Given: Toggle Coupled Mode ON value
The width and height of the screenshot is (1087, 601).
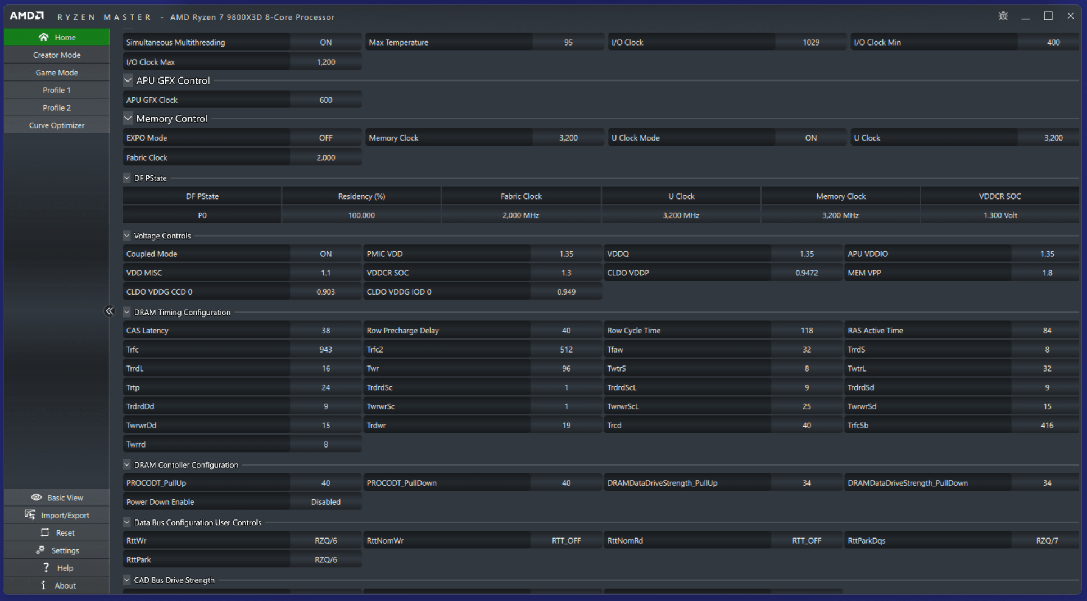Looking at the screenshot, I should pyautogui.click(x=326, y=254).
